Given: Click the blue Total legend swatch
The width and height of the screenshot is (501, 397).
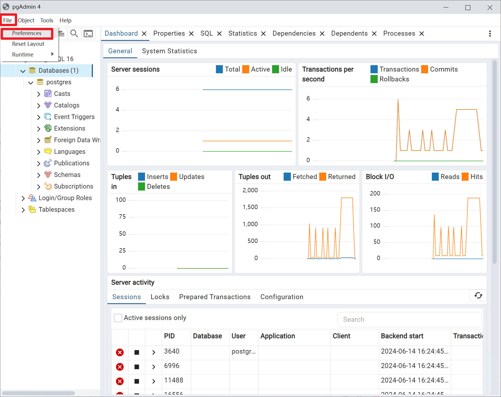Looking at the screenshot, I should (219, 69).
